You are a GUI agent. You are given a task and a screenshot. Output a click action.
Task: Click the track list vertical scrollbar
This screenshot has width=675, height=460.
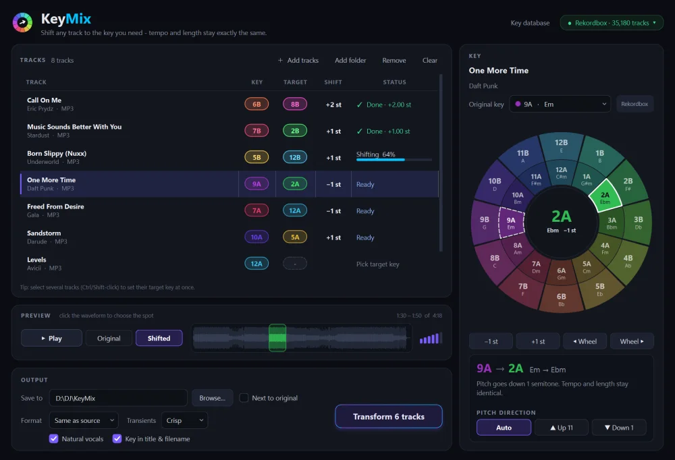point(441,163)
